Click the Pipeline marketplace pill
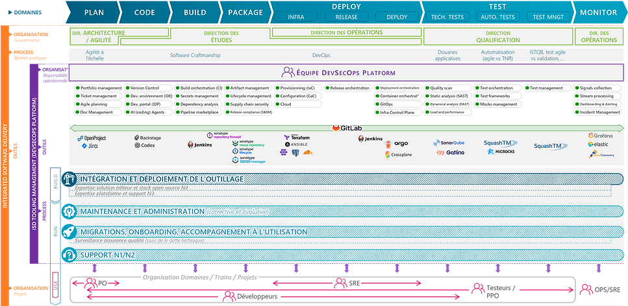Screen dimensions: 628x306 point(198,112)
